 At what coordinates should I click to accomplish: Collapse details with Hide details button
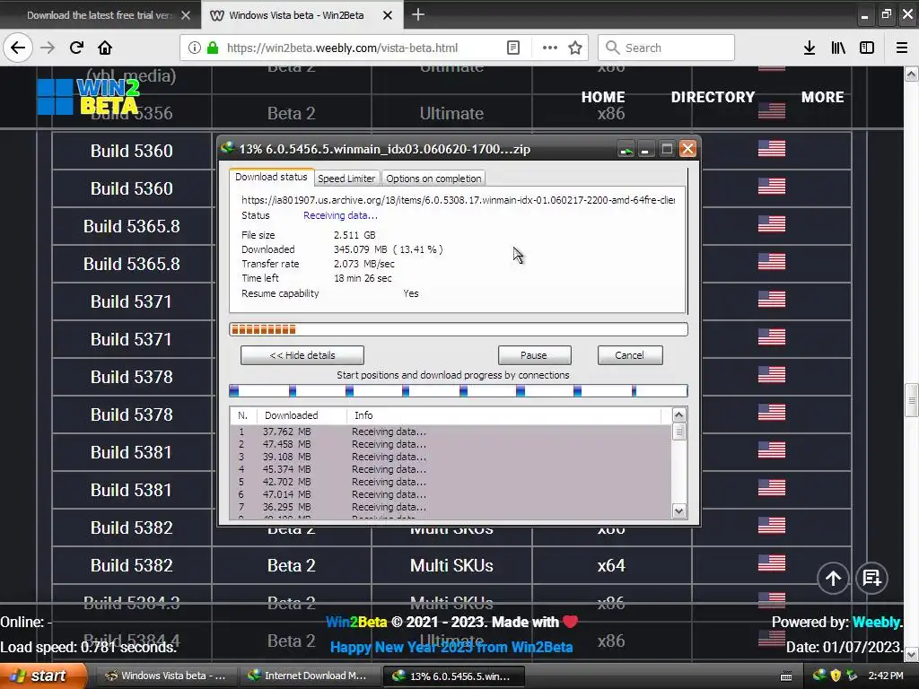302,355
